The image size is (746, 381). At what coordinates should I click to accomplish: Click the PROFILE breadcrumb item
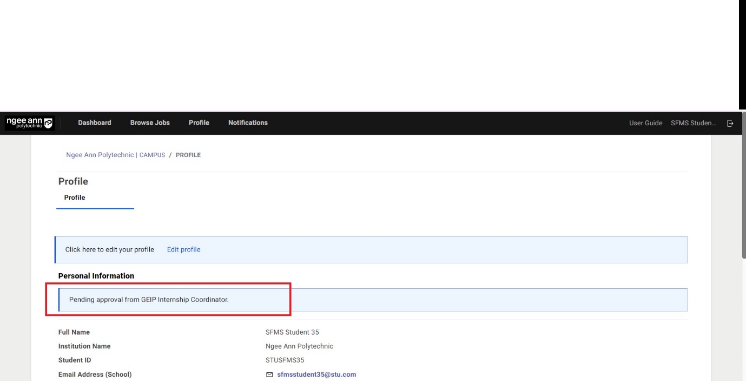pyautogui.click(x=188, y=155)
